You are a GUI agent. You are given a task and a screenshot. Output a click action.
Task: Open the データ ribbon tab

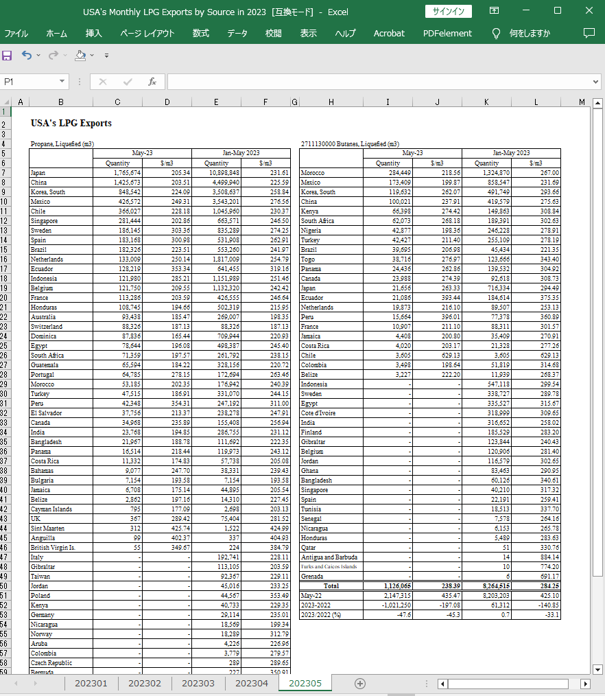(x=237, y=34)
